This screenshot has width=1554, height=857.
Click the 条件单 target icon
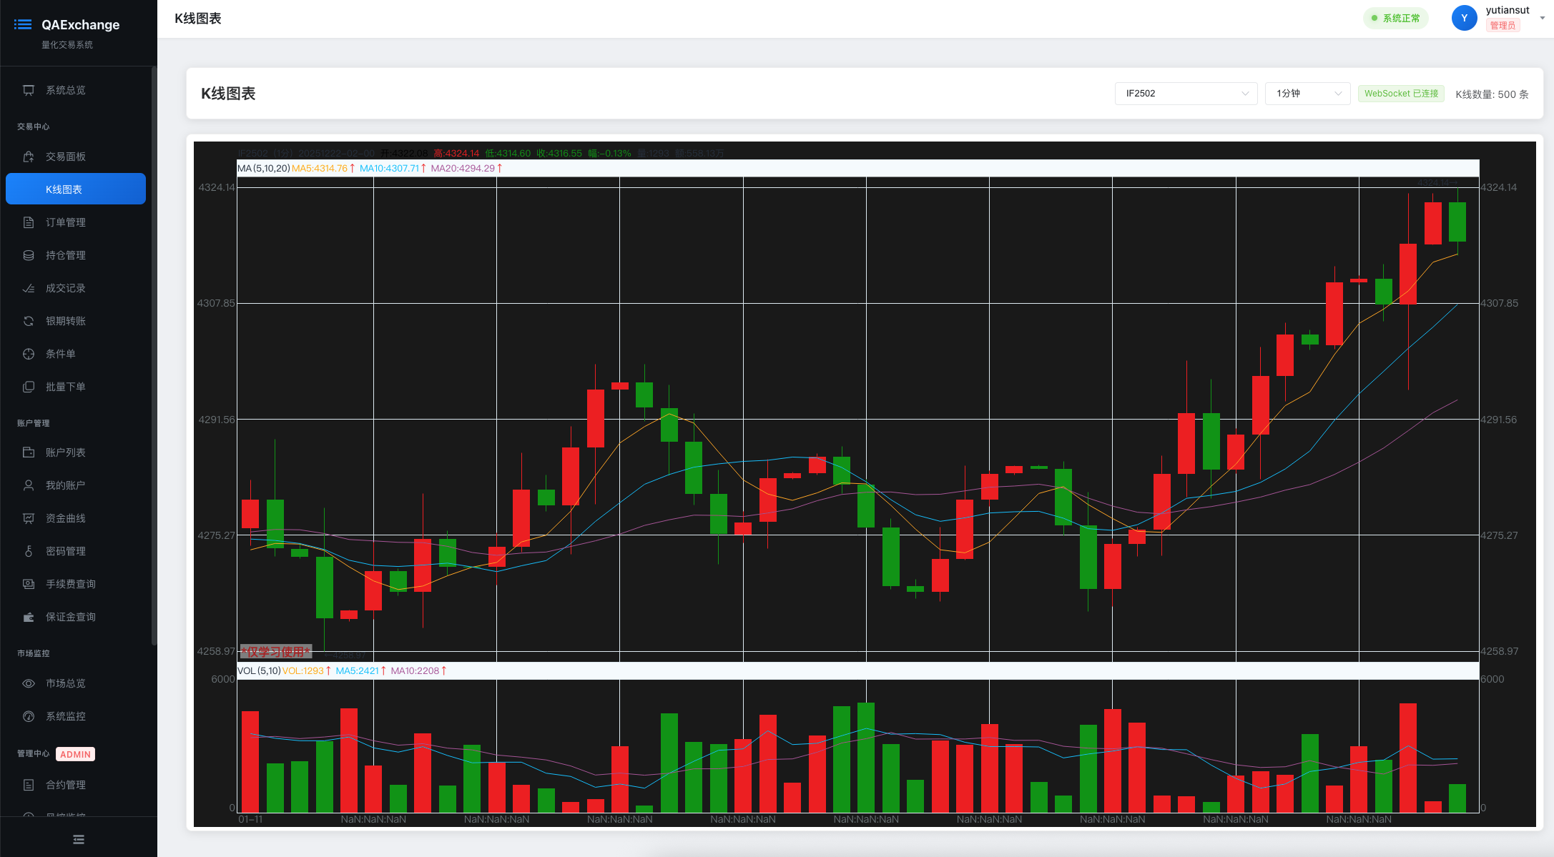[x=29, y=354]
